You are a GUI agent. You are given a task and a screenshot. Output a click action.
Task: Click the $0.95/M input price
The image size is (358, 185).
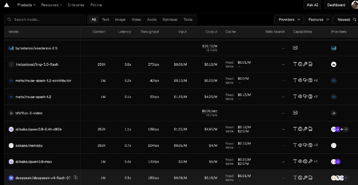180,145
